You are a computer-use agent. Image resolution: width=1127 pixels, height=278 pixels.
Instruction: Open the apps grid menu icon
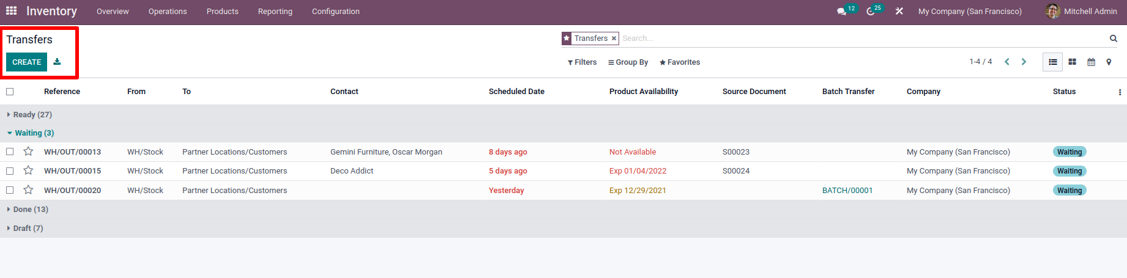coord(11,11)
